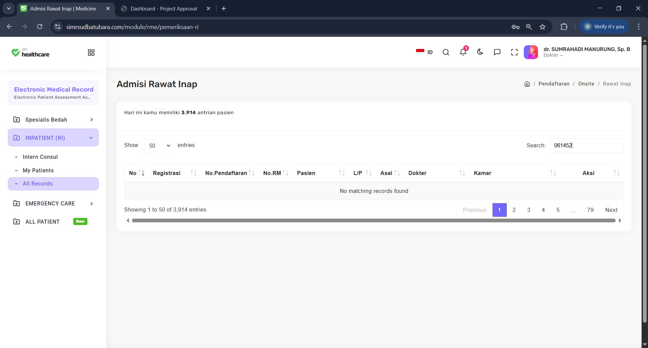The width and height of the screenshot is (648, 348).
Task: Switch to Dashboard - Project Approval tab
Action: pos(164,9)
